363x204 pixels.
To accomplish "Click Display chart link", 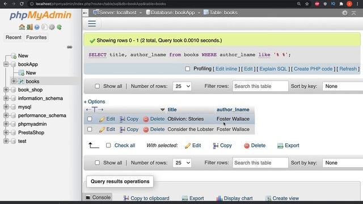I will point(235,198).
